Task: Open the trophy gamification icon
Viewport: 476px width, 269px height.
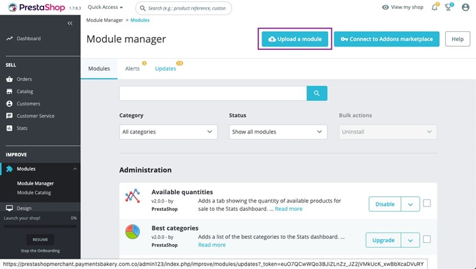Action: 449,8
